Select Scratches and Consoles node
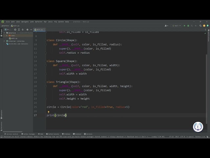Image resolution: width=210 pixels, height=158 pixels. (17, 44)
